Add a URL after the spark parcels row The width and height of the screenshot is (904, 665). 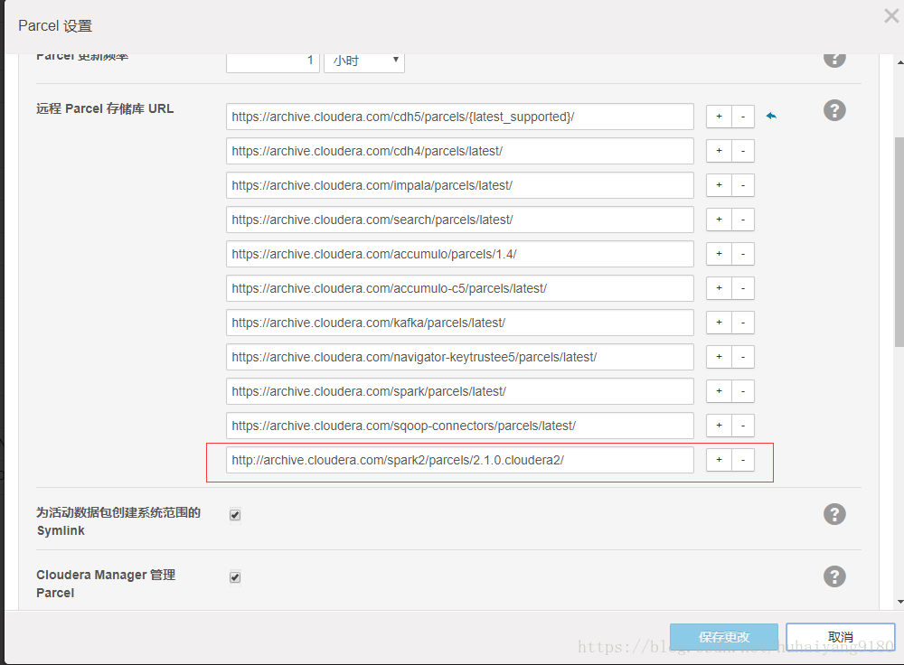(x=719, y=391)
